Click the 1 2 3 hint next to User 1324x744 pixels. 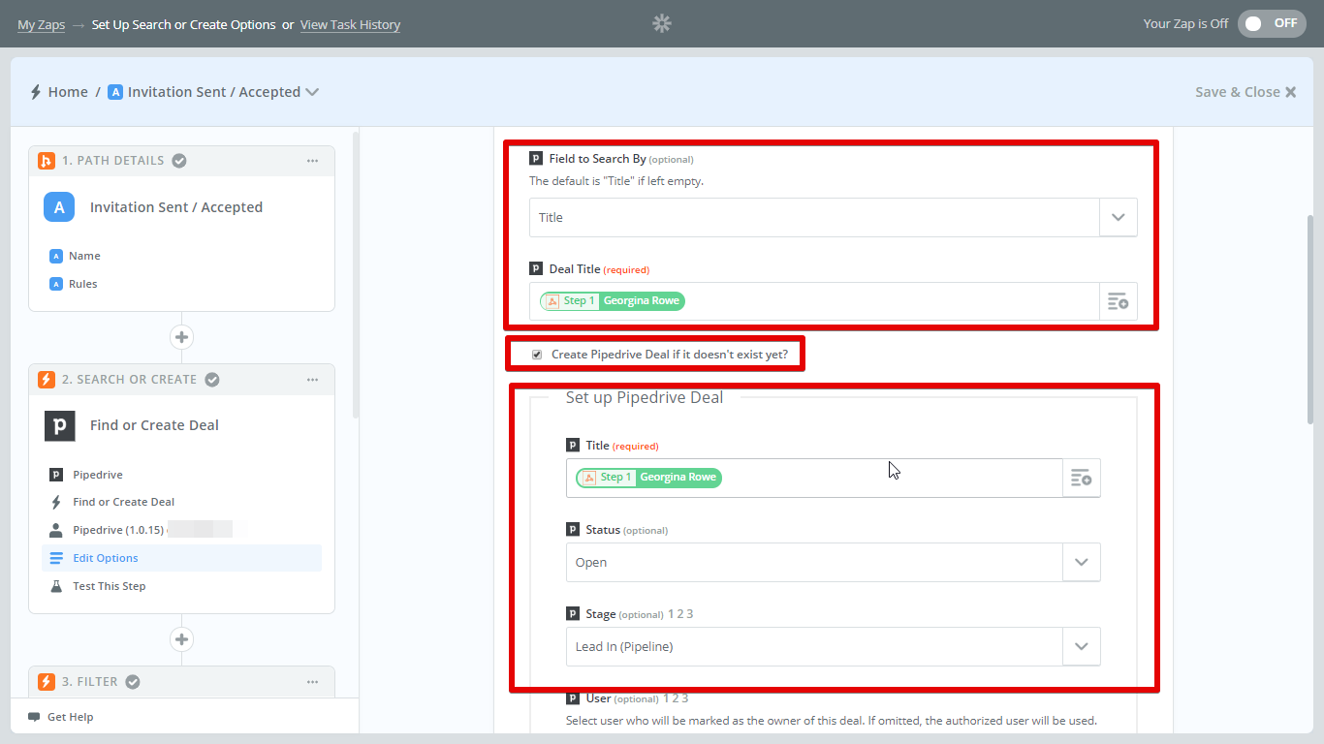click(x=676, y=698)
